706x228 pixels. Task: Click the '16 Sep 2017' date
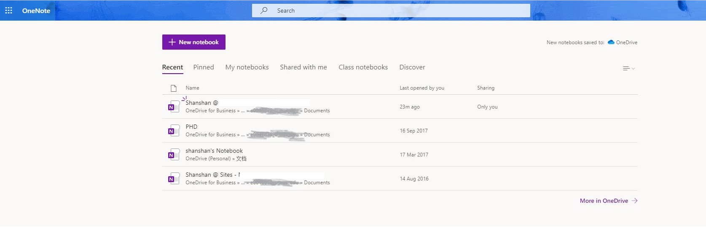[x=414, y=131]
